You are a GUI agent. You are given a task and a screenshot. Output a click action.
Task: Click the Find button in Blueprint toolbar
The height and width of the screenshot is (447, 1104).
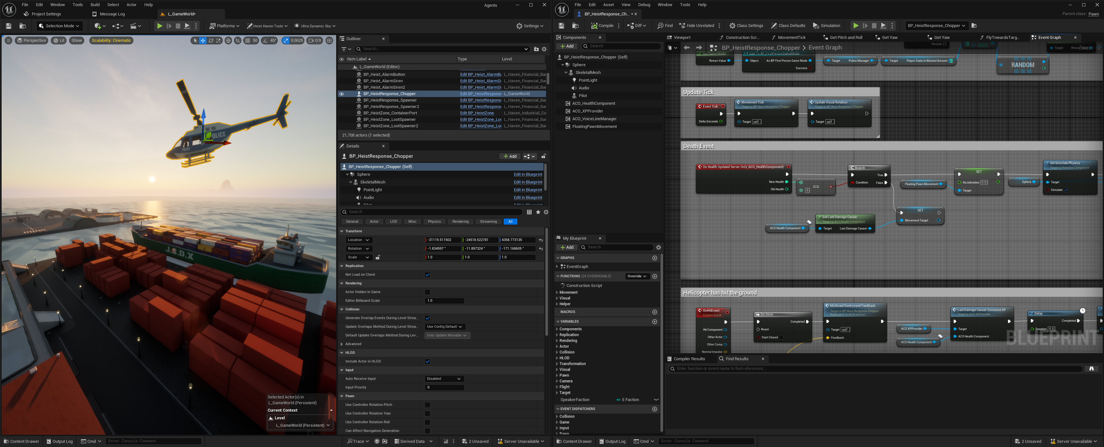tap(665, 26)
